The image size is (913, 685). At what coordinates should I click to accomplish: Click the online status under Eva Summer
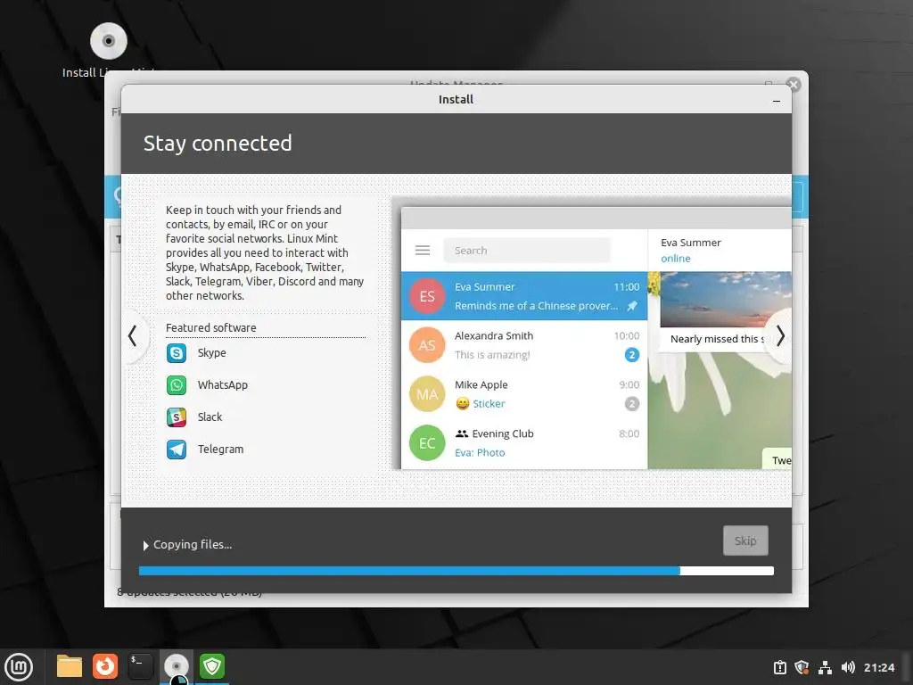tap(676, 259)
